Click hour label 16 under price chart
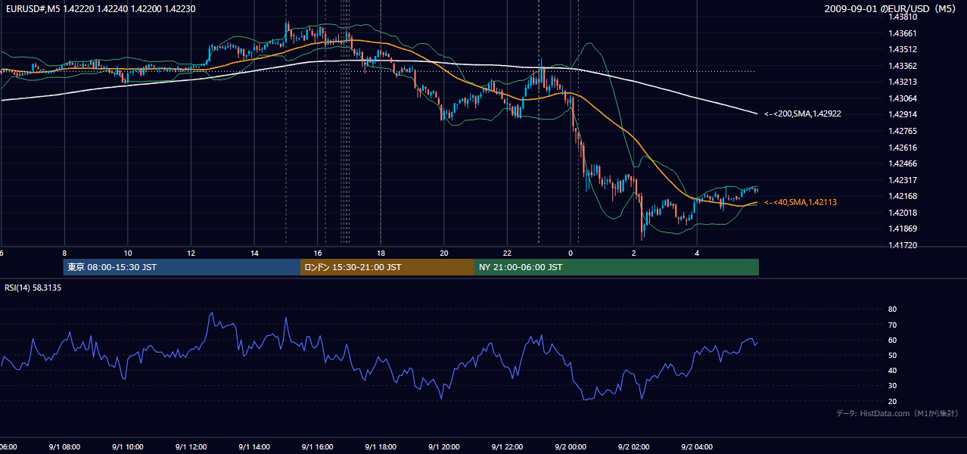Viewport: 967px width, 454px height. (318, 253)
